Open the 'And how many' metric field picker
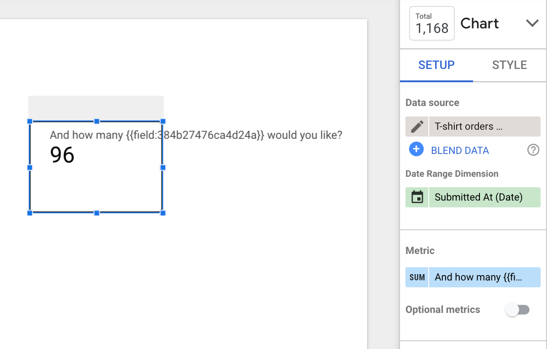 coord(484,277)
